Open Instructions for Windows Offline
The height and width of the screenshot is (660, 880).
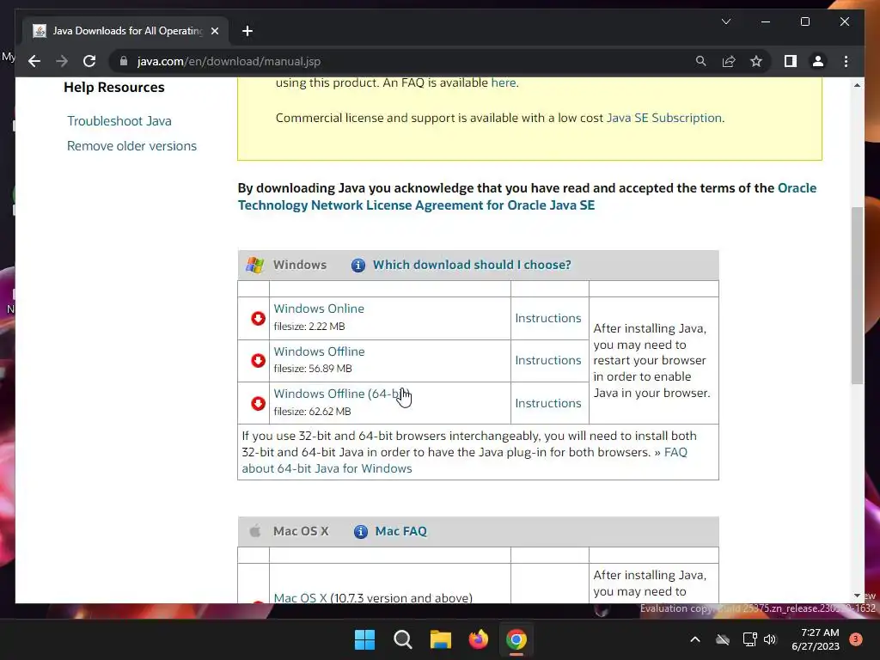point(548,360)
